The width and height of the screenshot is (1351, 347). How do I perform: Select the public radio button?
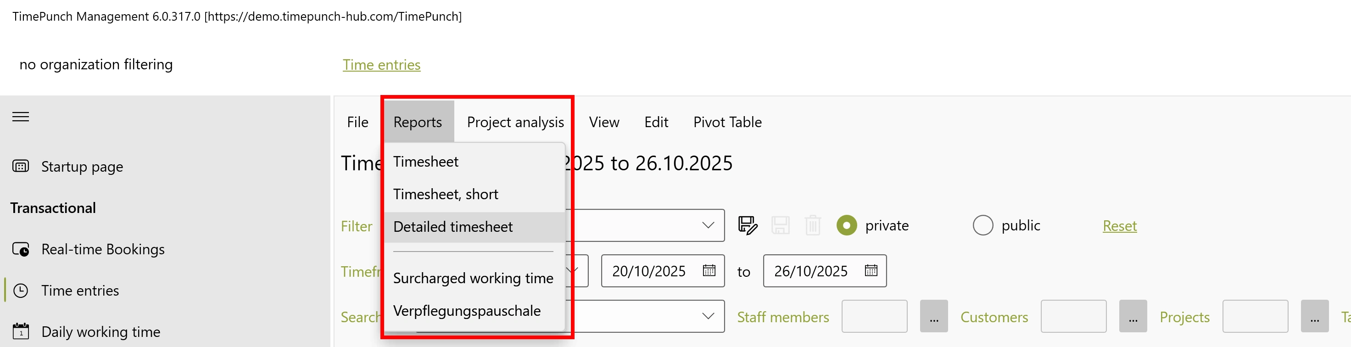pos(983,225)
